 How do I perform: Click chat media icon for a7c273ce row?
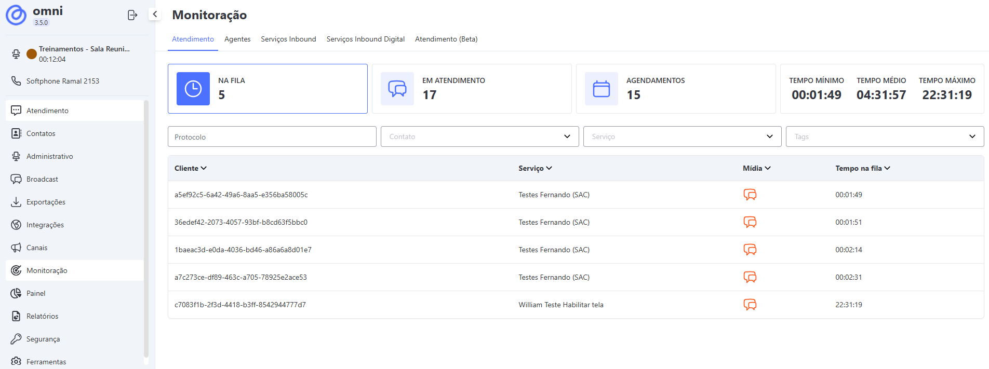click(x=750, y=277)
